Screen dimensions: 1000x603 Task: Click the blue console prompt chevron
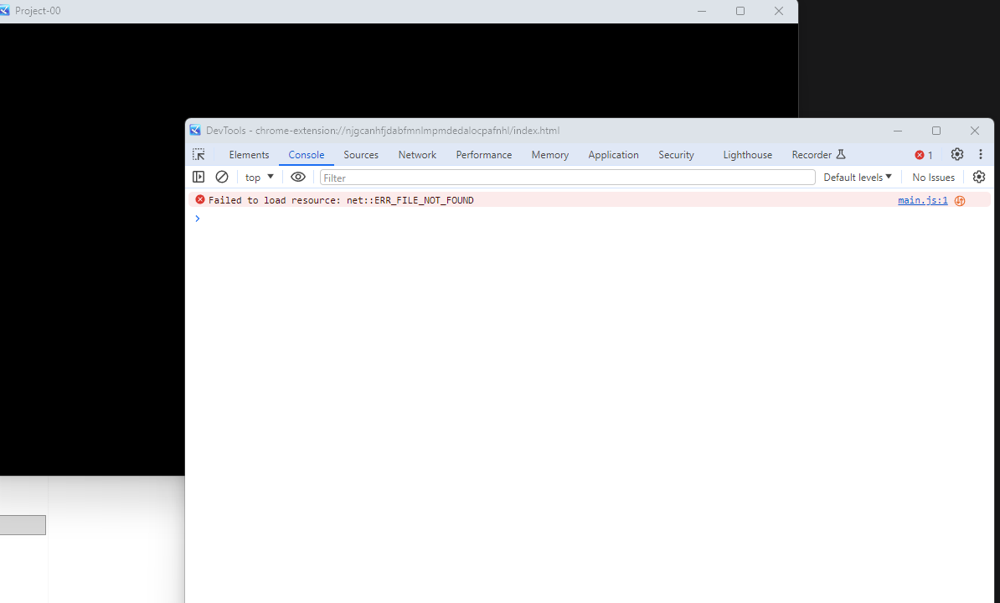(198, 219)
